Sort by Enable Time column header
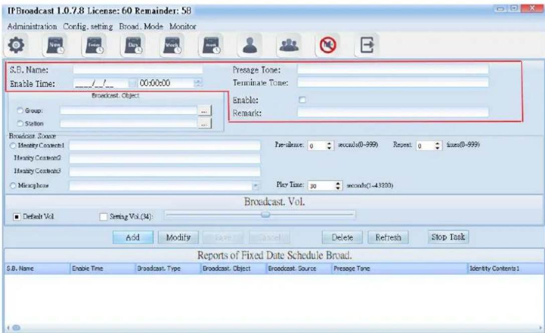This screenshot has height=333, width=545. [102, 268]
